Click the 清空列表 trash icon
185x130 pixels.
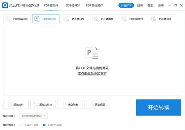pyautogui.click(x=64, y=104)
